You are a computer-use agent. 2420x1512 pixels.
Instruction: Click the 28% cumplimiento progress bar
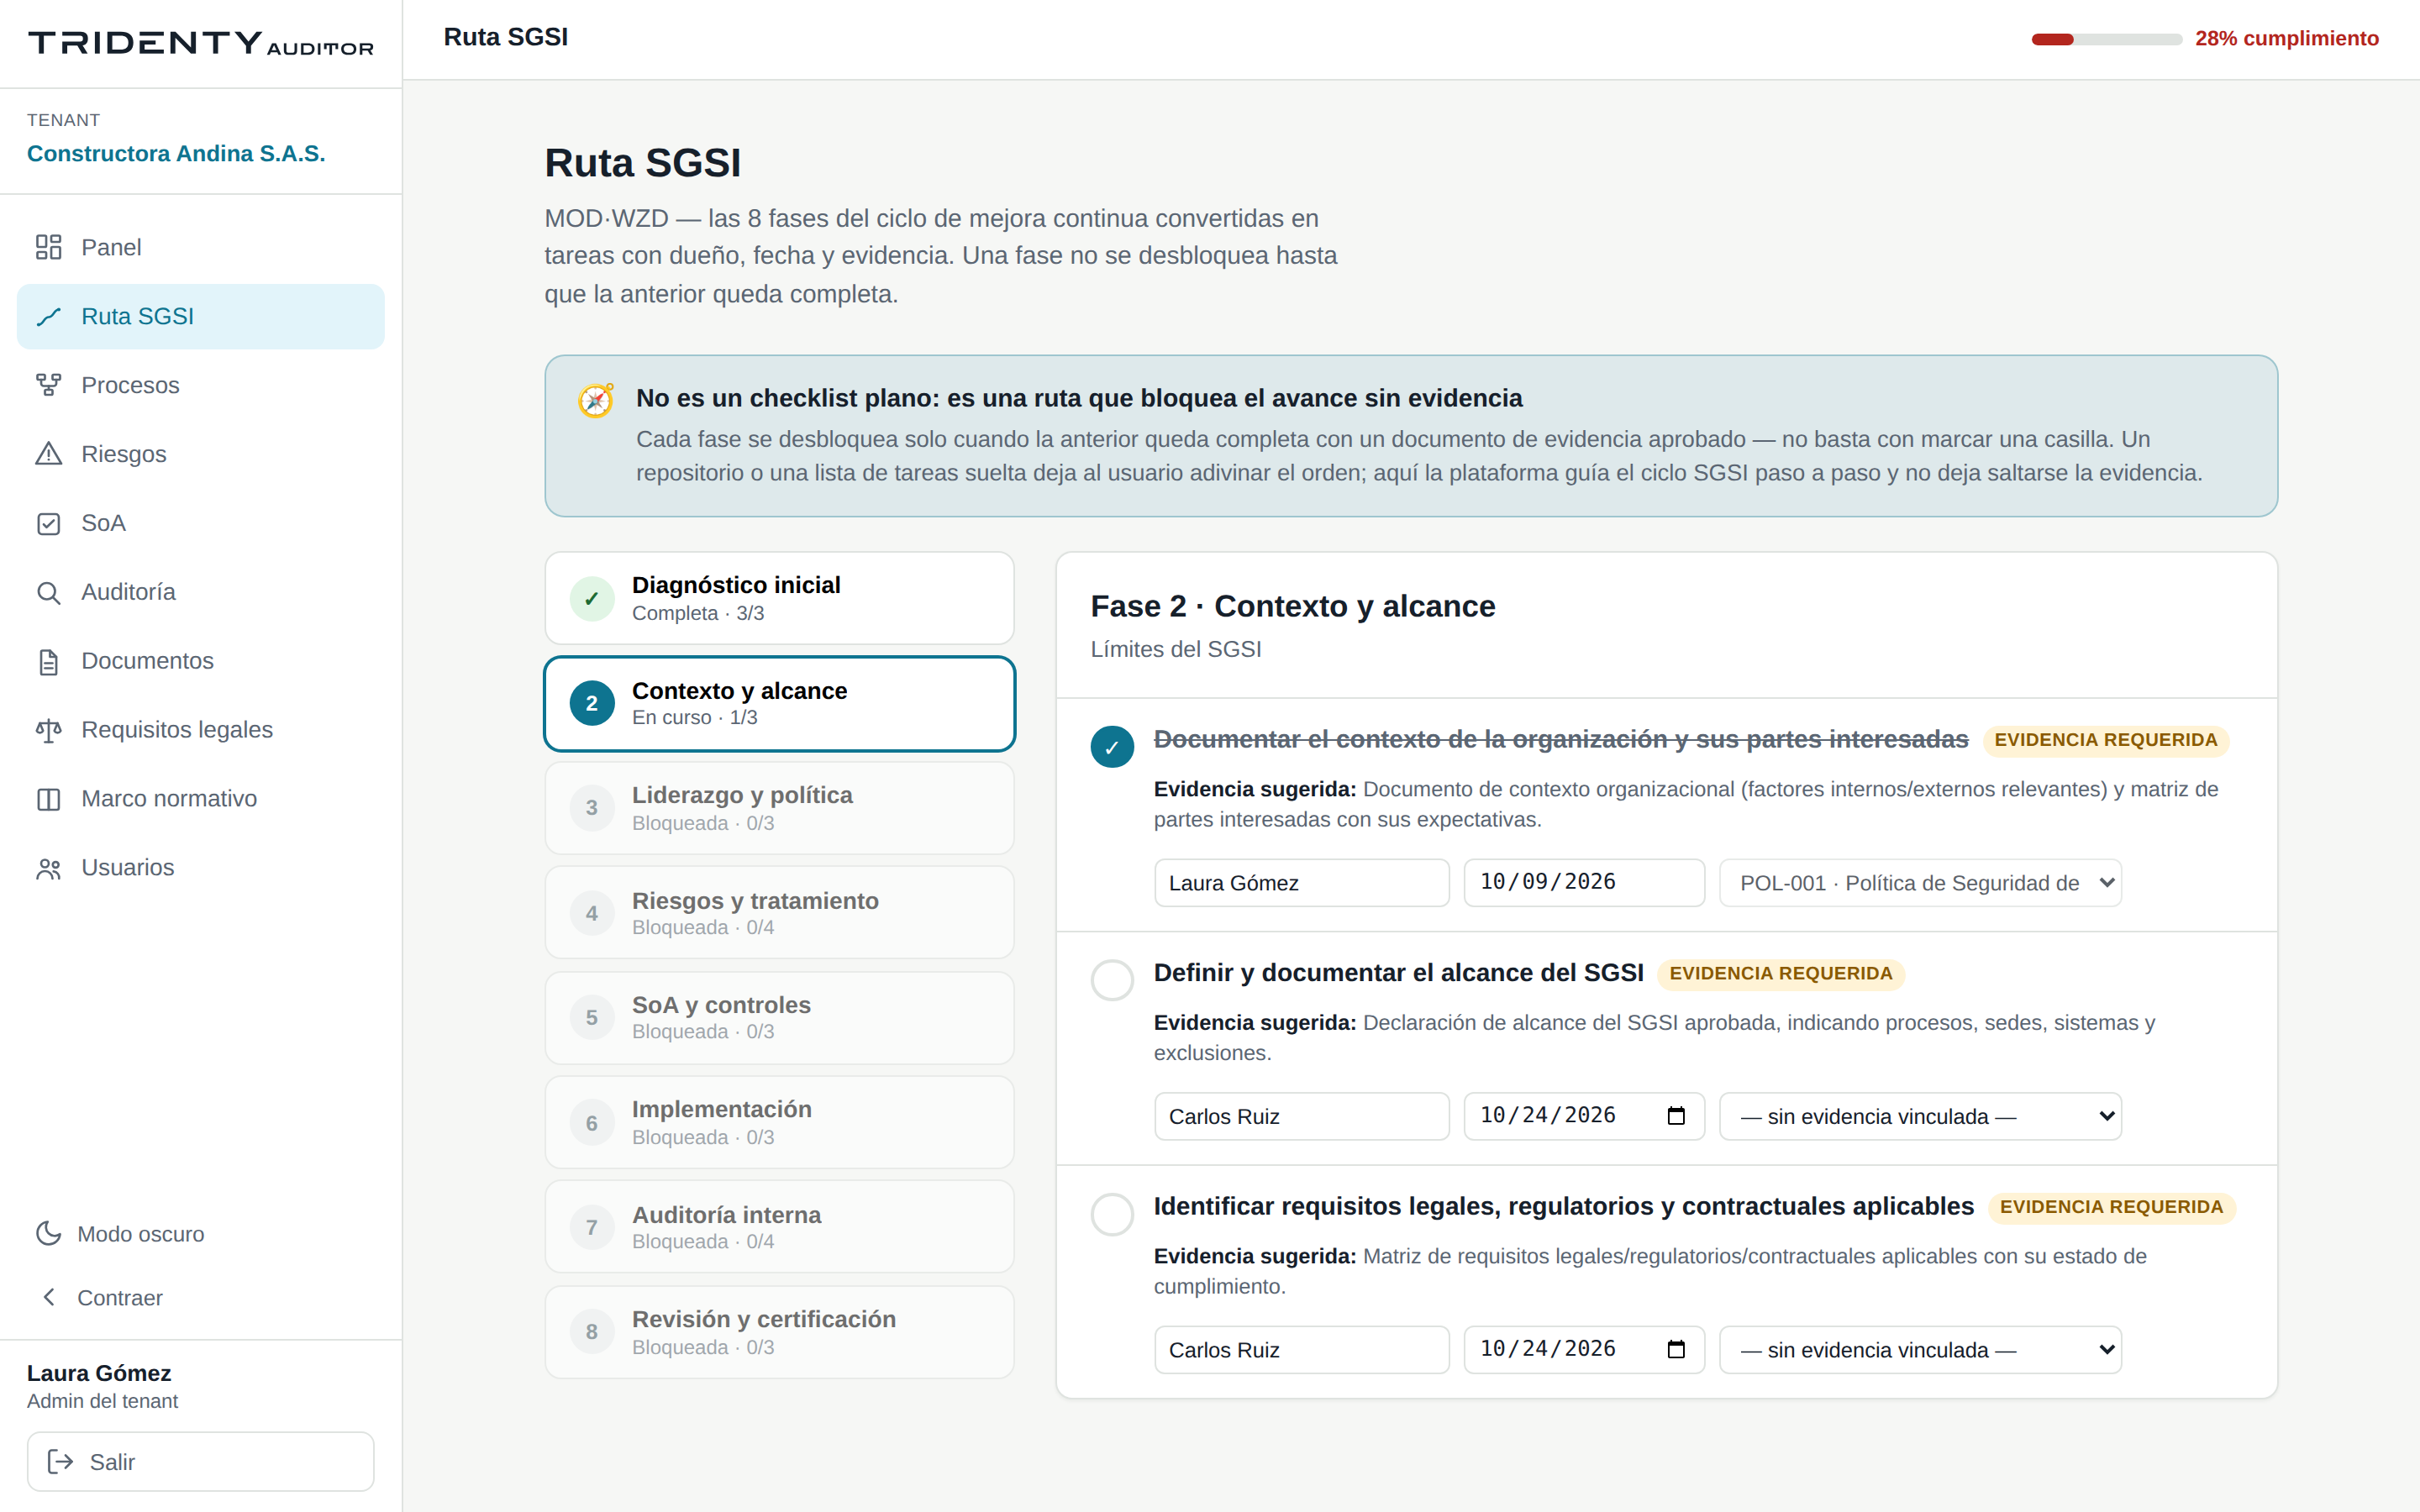point(2106,39)
